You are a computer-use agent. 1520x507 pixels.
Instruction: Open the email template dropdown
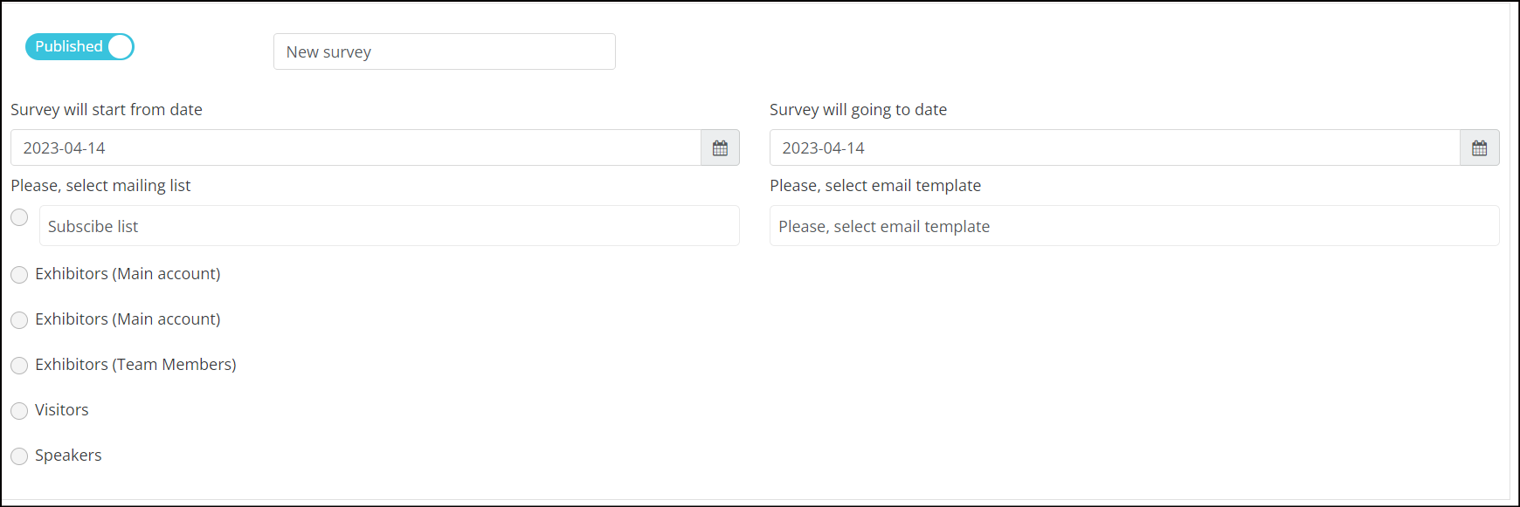coord(1134,226)
